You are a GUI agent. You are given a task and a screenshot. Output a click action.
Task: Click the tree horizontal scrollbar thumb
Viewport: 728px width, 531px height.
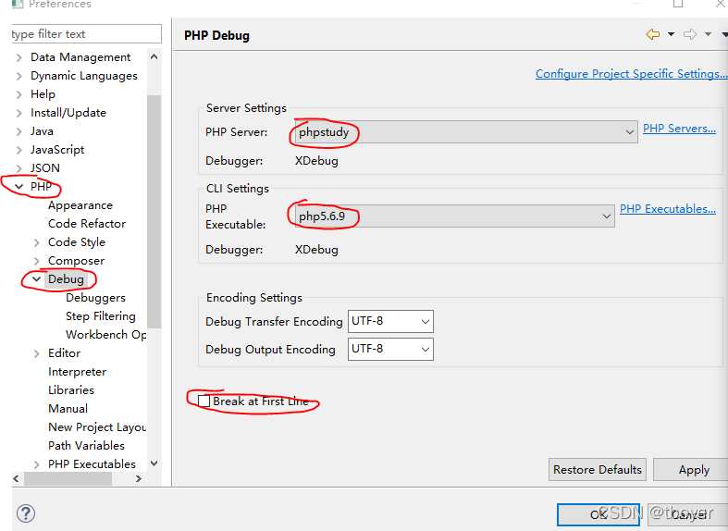pos(68,478)
